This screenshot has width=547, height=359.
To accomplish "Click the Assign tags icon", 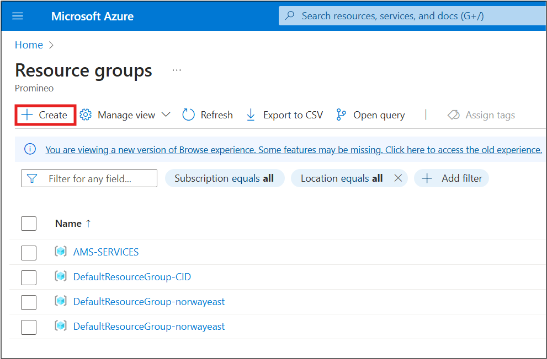I will pyautogui.click(x=454, y=115).
